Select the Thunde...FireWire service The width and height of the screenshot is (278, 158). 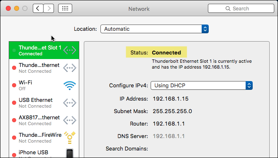(x=44, y=138)
